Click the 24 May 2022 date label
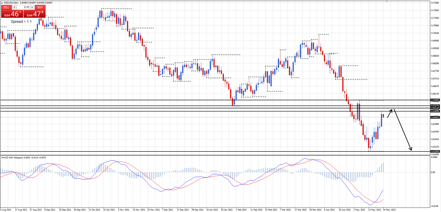 pyautogui.click(x=389, y=210)
